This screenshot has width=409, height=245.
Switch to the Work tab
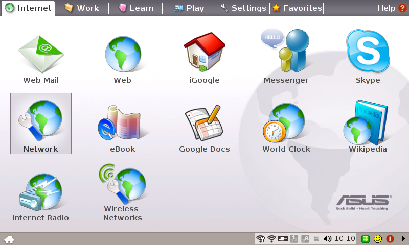click(82, 8)
